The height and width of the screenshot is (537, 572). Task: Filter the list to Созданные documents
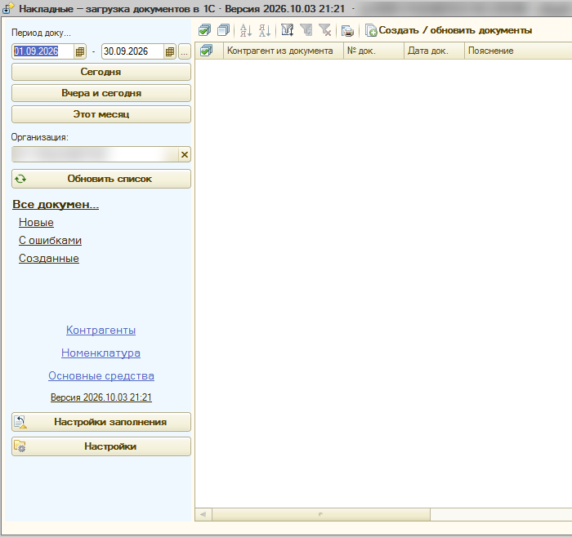49,259
